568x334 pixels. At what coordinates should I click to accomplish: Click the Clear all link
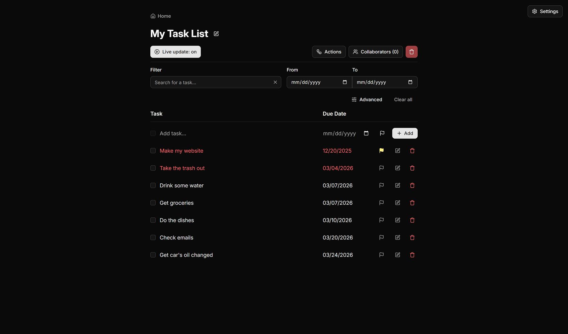click(403, 100)
